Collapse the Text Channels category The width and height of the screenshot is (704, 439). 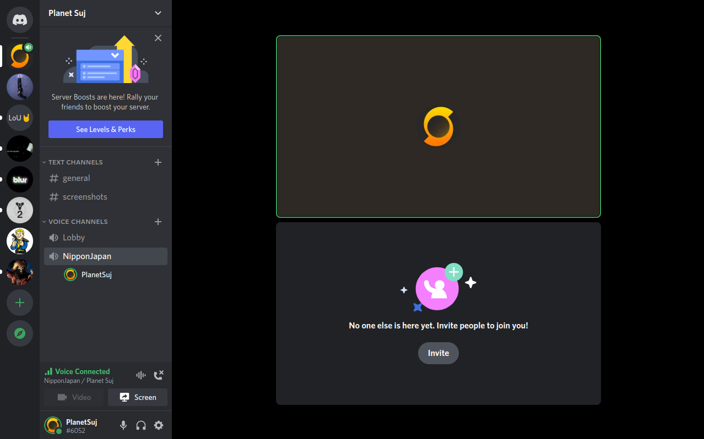[73, 162]
